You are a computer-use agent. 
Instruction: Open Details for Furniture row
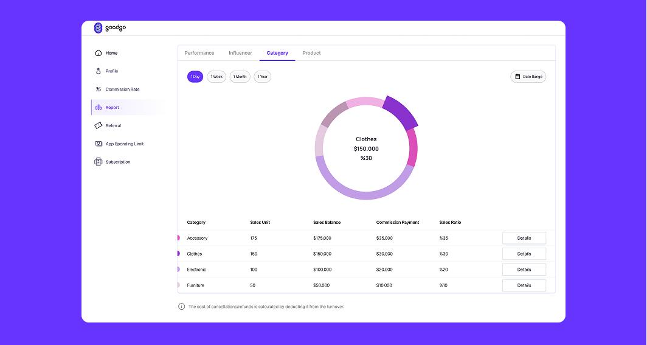click(524, 285)
